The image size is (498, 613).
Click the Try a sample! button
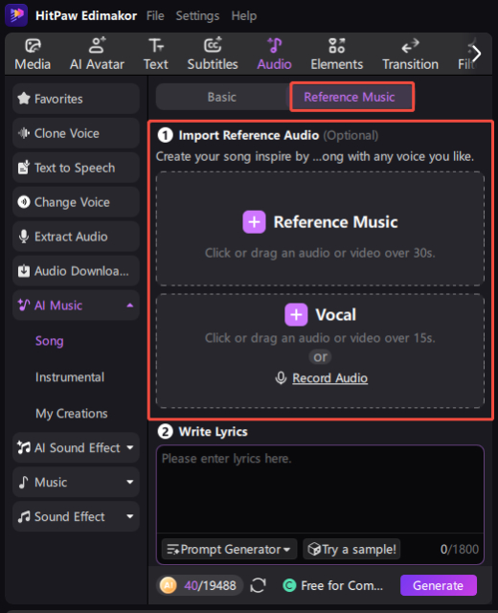[x=351, y=549]
